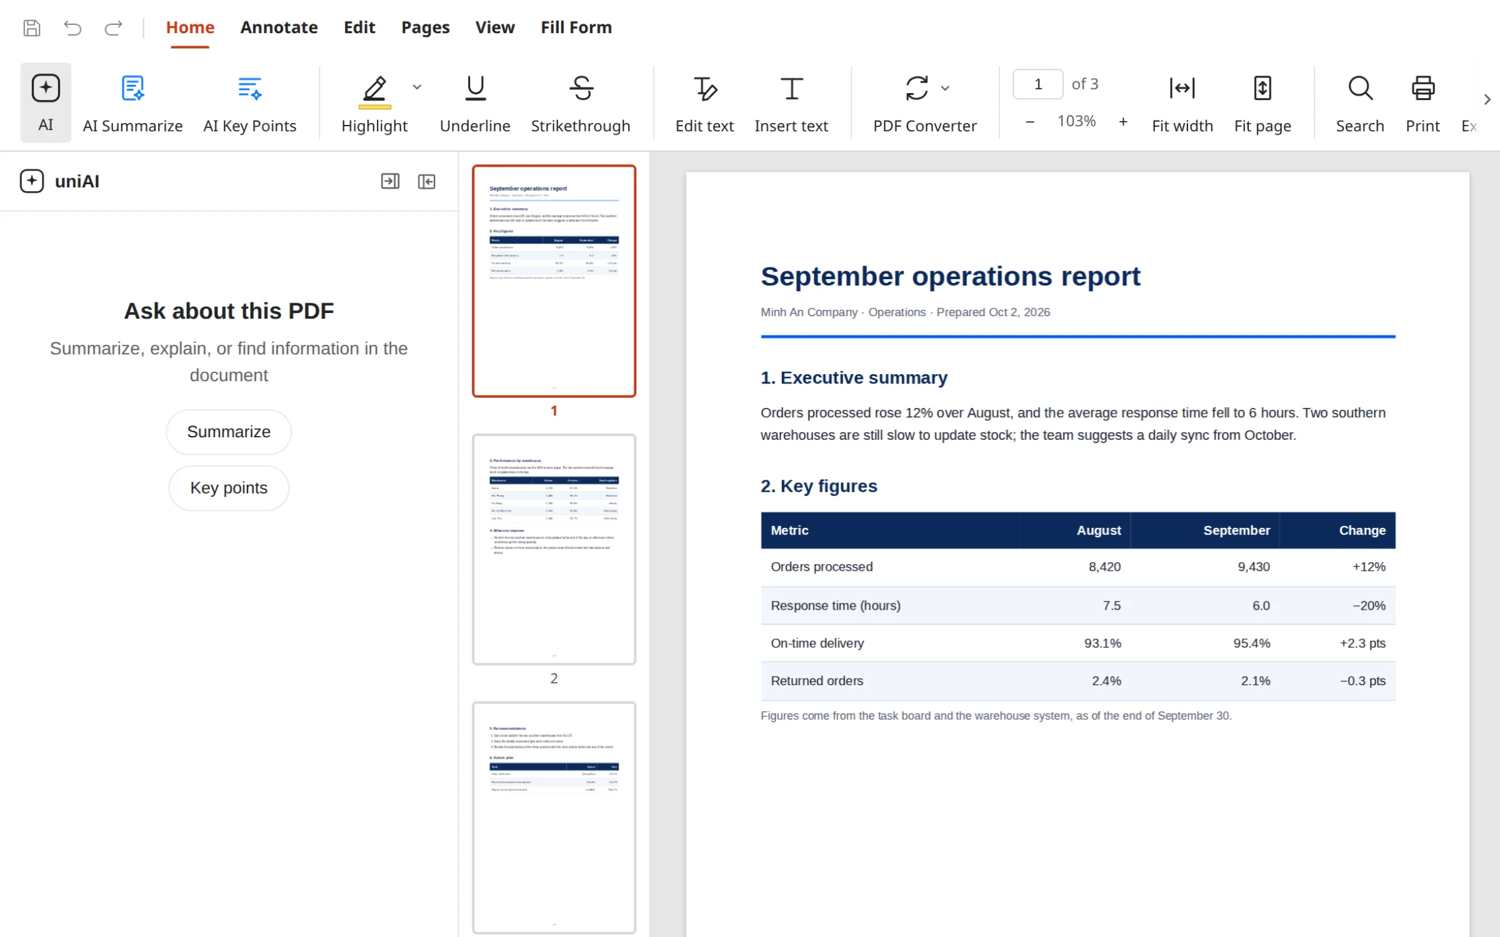The width and height of the screenshot is (1500, 937).
Task: Click the Save icon
Action: (x=32, y=27)
